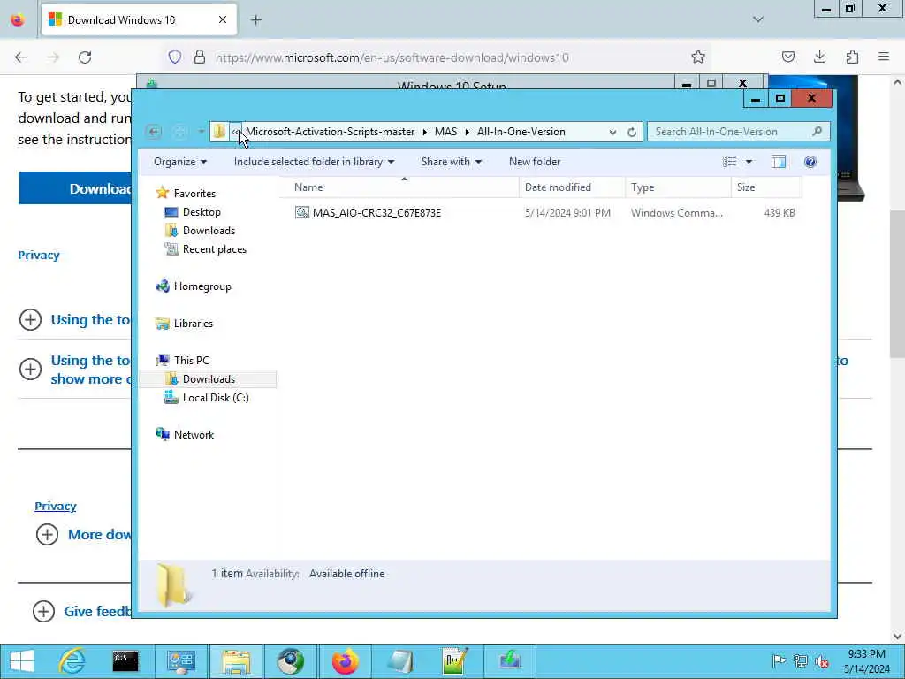Refresh the Explorer folder view
Image resolution: width=905 pixels, height=679 pixels.
632,133
